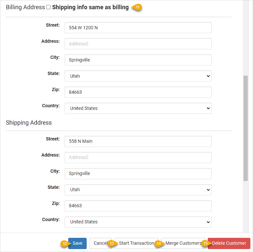Start Transaction for this customer

pos(137,243)
